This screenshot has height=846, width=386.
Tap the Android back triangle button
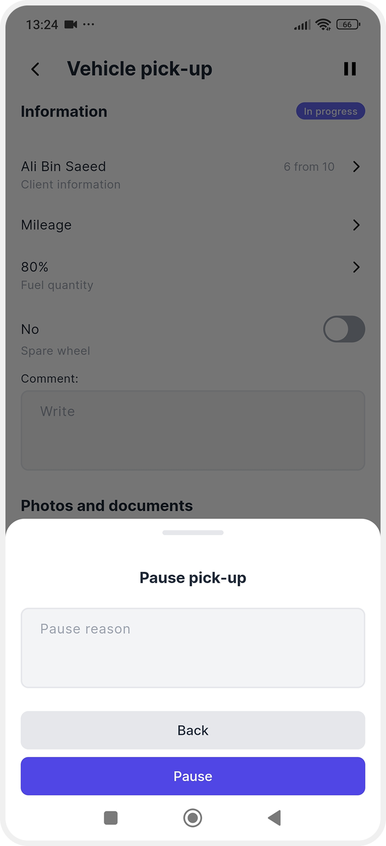click(x=274, y=818)
